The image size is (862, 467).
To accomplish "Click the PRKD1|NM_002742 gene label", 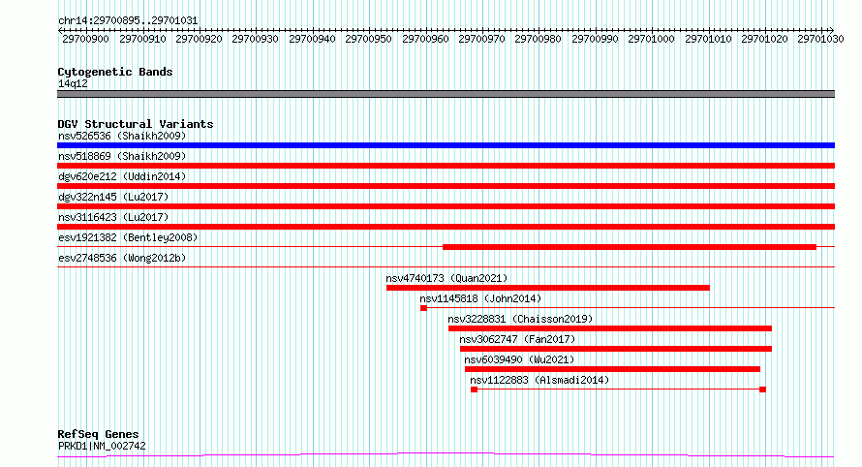I will tap(102, 446).
